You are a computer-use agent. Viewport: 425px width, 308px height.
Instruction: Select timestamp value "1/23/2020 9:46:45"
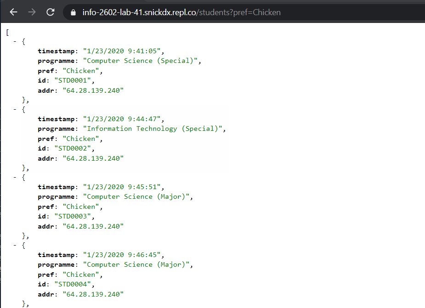[122, 255]
